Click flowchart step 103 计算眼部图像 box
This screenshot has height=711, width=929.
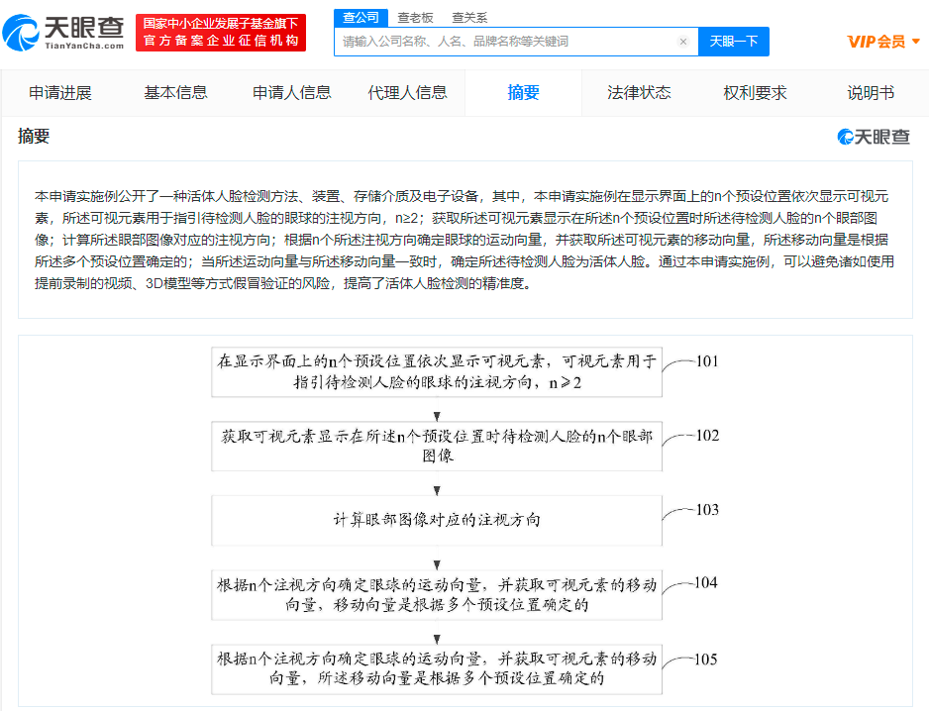pos(437,520)
